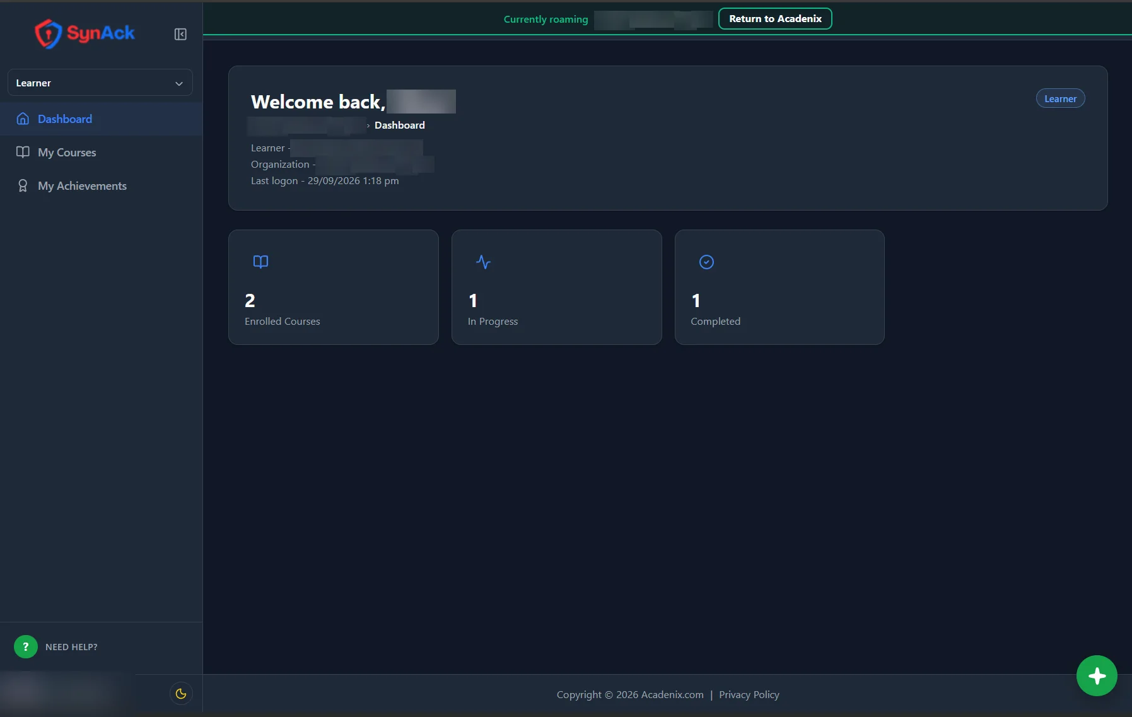Click the Dashboard home icon
This screenshot has width=1132, height=717.
click(x=23, y=119)
